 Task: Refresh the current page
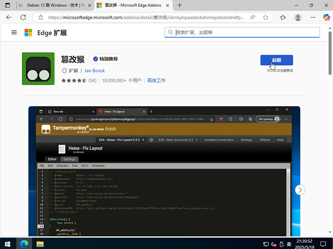coord(23,17)
